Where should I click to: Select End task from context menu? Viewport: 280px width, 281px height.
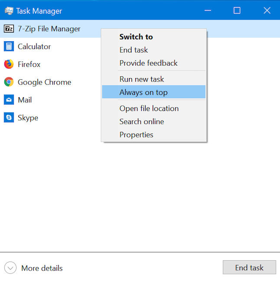(x=154, y=50)
